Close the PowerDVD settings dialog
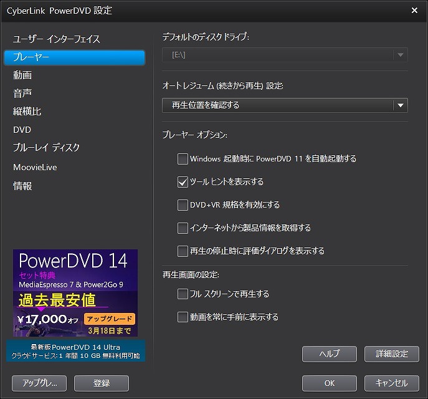The width and height of the screenshot is (428, 399). [x=414, y=11]
